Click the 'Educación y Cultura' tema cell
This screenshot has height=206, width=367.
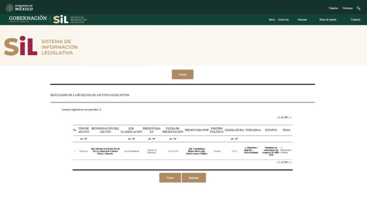(286, 150)
